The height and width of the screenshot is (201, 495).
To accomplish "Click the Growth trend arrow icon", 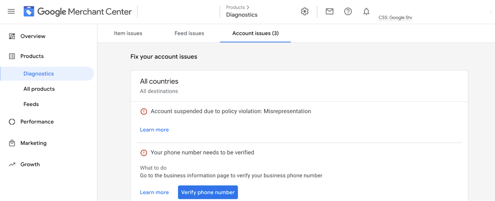I will pos(12,164).
